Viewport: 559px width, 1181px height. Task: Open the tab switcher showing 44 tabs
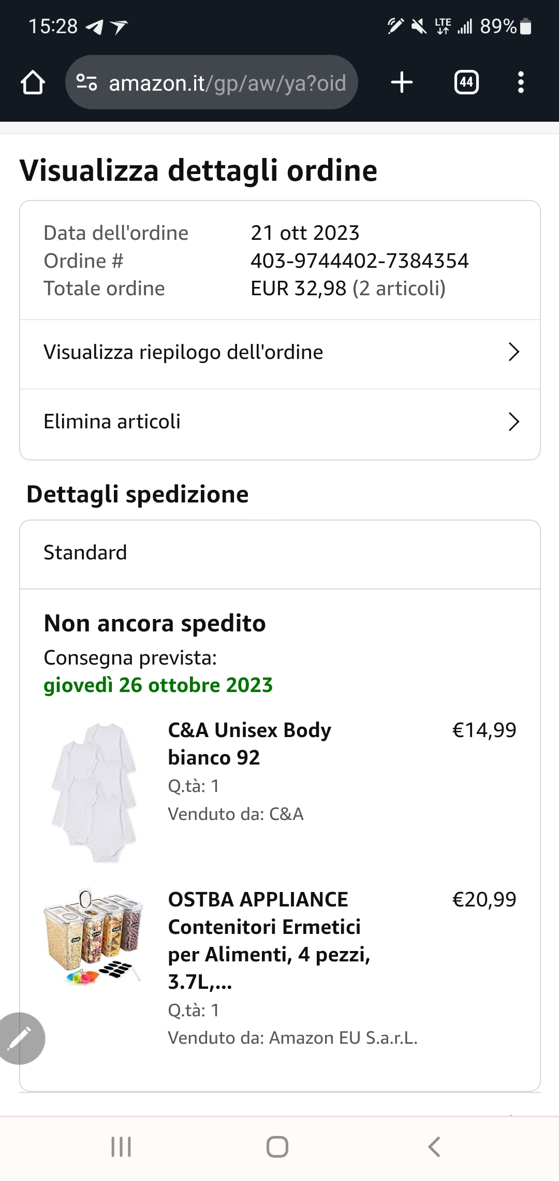(466, 82)
